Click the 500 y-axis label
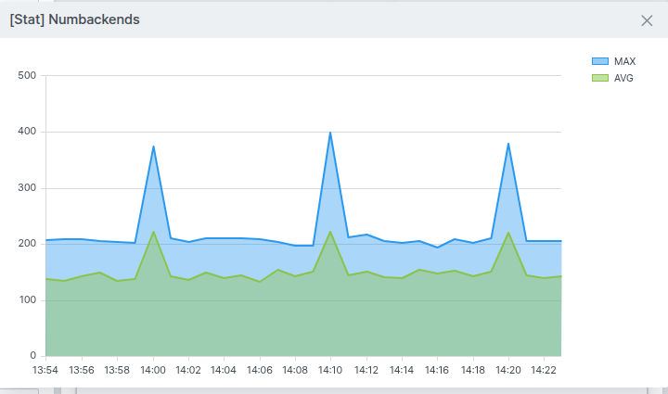The image size is (668, 394). tap(27, 75)
